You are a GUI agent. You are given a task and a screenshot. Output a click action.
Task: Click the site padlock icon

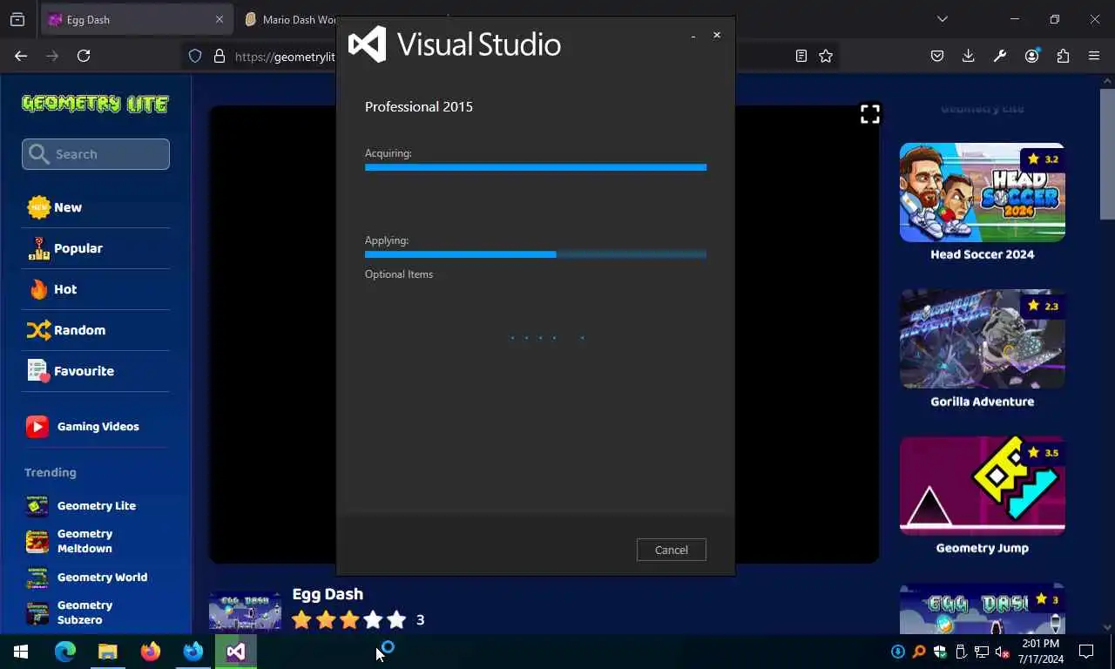pyautogui.click(x=220, y=56)
